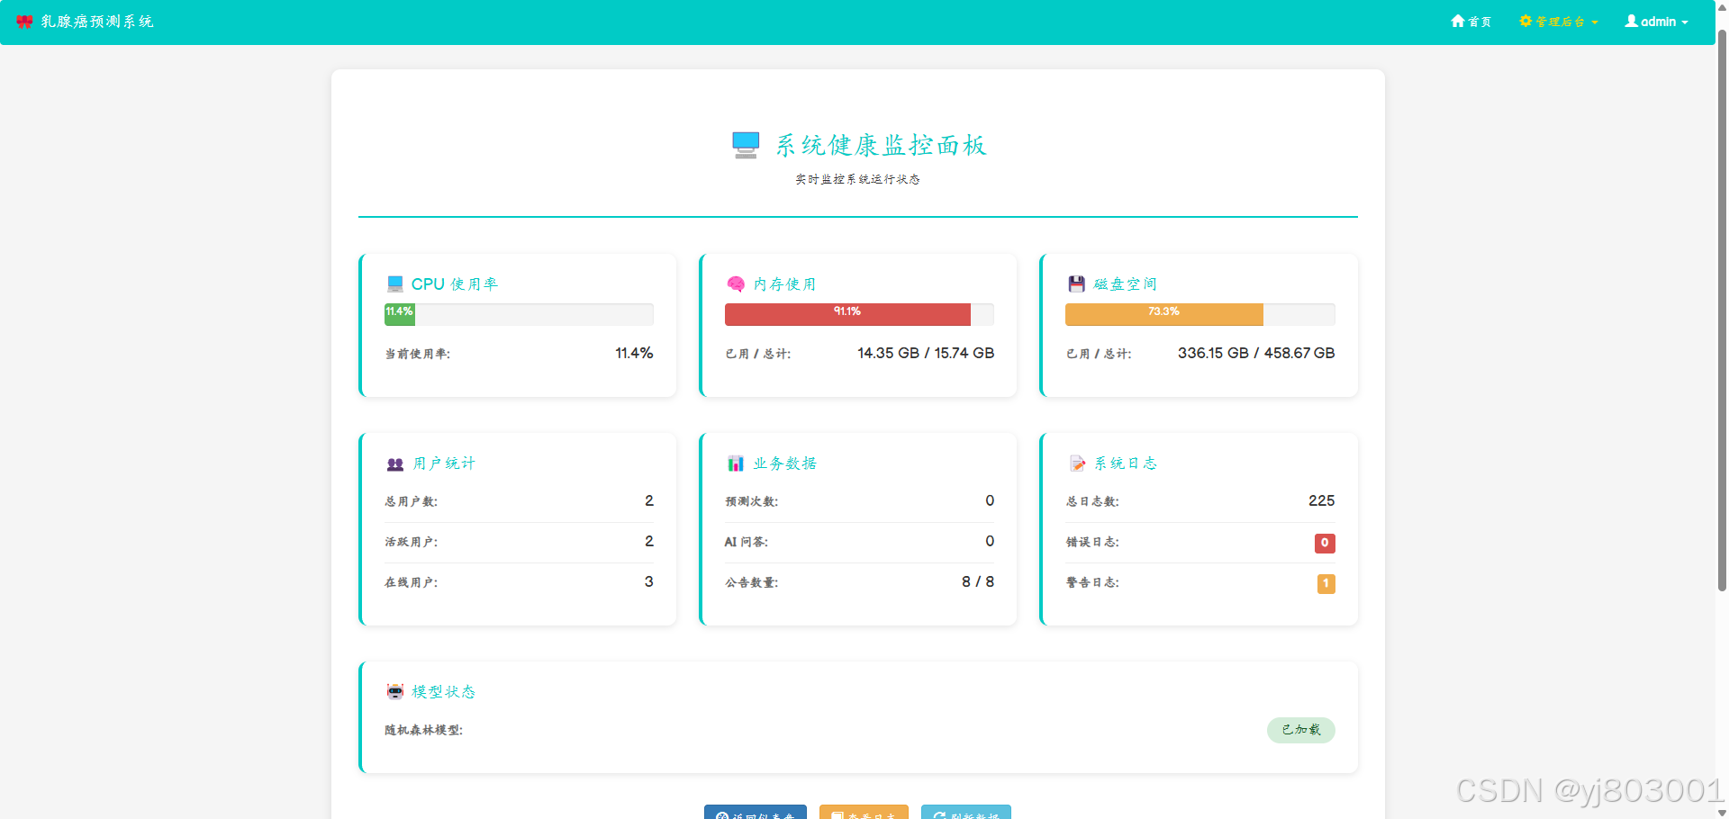1729x819 pixels.
Task: Click the orange disk progress bar at 73.3%
Action: (1164, 314)
